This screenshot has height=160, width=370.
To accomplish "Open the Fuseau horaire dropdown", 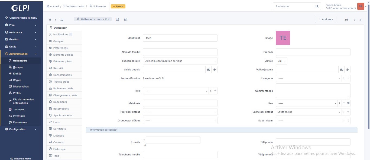I will tap(180, 61).
